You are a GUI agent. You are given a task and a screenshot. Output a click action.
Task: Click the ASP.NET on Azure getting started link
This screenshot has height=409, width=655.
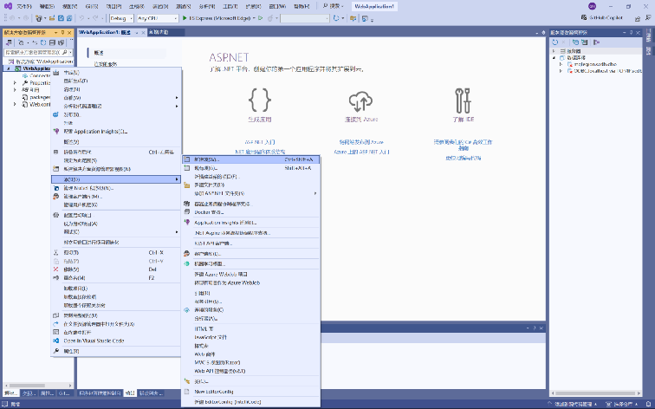tap(362, 152)
